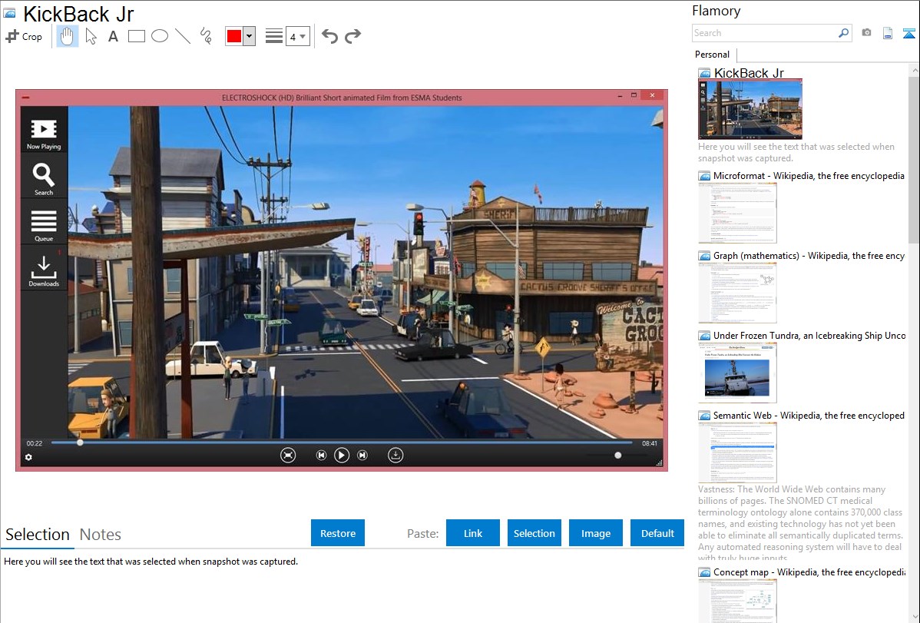Click the red color swatch
Screen dimensions: 920x623
click(x=234, y=36)
